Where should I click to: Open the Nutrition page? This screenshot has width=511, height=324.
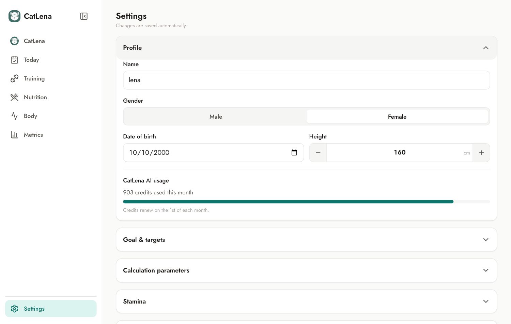click(x=51, y=97)
